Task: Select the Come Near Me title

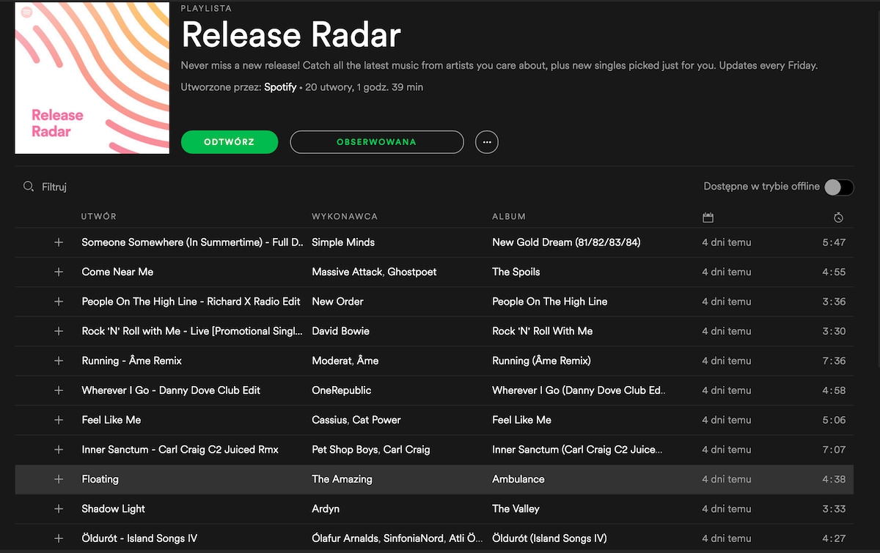Action: [117, 272]
